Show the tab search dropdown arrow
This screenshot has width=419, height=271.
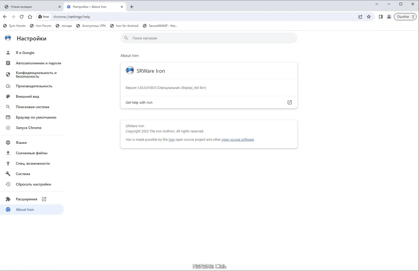[x=377, y=4]
